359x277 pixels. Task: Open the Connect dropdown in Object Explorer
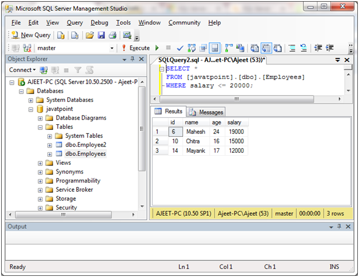pos(22,70)
